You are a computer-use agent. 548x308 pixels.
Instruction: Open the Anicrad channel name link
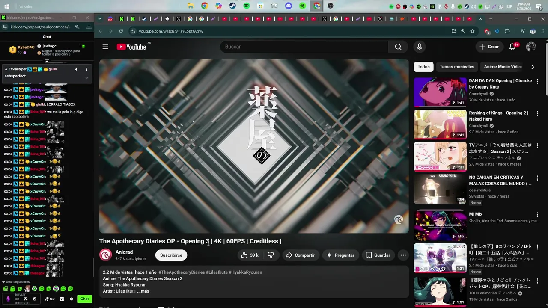coord(124,252)
